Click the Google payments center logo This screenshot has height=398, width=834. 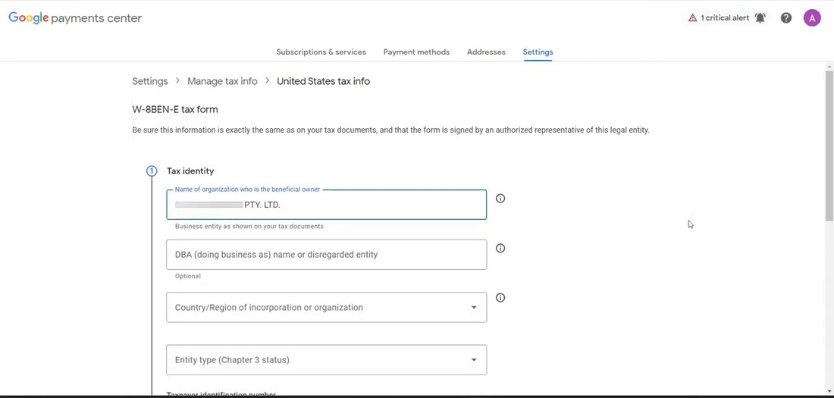[75, 18]
